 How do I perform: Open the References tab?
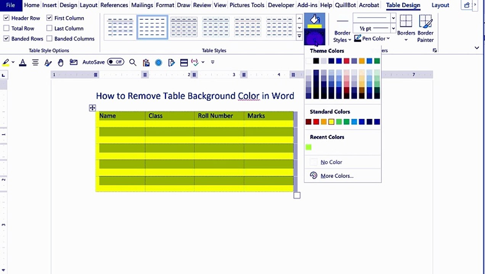tap(114, 5)
